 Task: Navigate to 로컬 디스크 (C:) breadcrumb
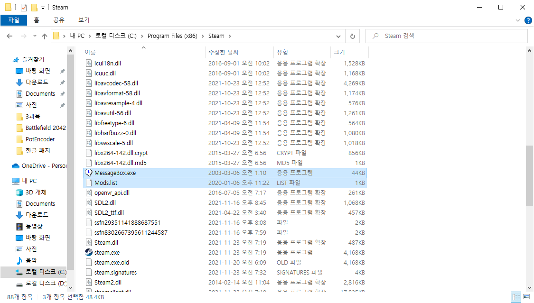pyautogui.click(x=116, y=36)
